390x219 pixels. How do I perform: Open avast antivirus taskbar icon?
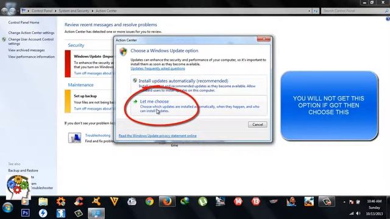click(x=96, y=201)
